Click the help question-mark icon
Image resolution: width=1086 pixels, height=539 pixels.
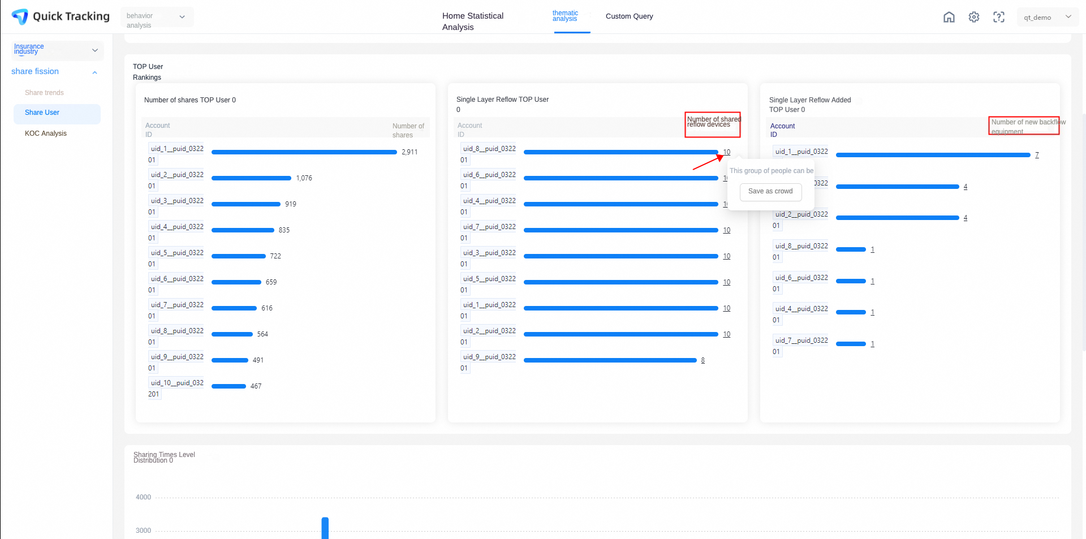click(x=999, y=17)
